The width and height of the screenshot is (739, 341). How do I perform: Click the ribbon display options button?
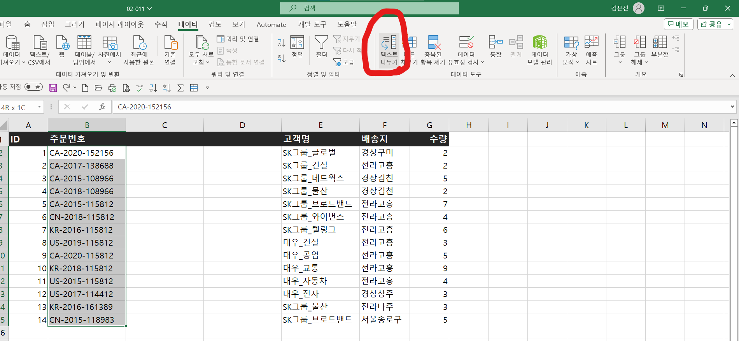coord(661,8)
